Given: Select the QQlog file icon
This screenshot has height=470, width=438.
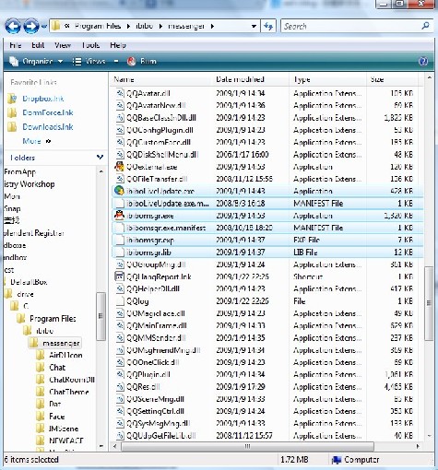Looking at the screenshot, I should coord(119,301).
